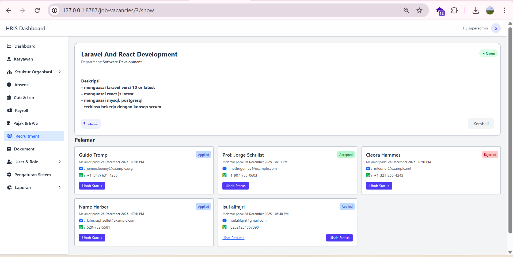This screenshot has height=257, width=513.
Task: Open the Karyawan menu item
Action: click(23, 59)
